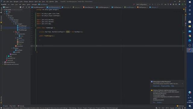Click the editor warning inspection indicator

pos(184,9)
